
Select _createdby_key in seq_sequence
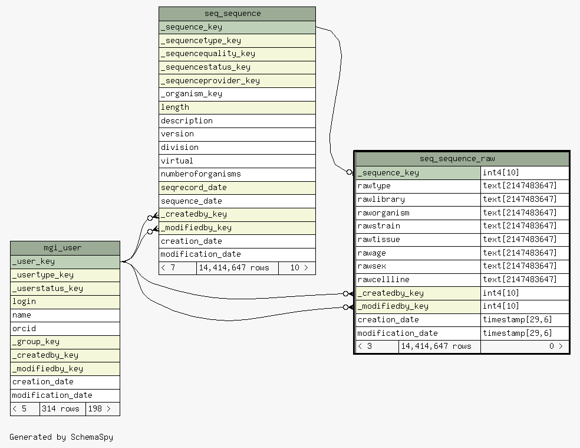coord(237,214)
